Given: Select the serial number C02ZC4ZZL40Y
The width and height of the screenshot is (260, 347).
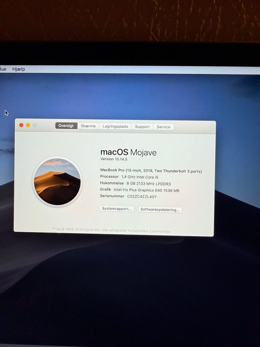Looking at the screenshot, I should click(x=142, y=197).
